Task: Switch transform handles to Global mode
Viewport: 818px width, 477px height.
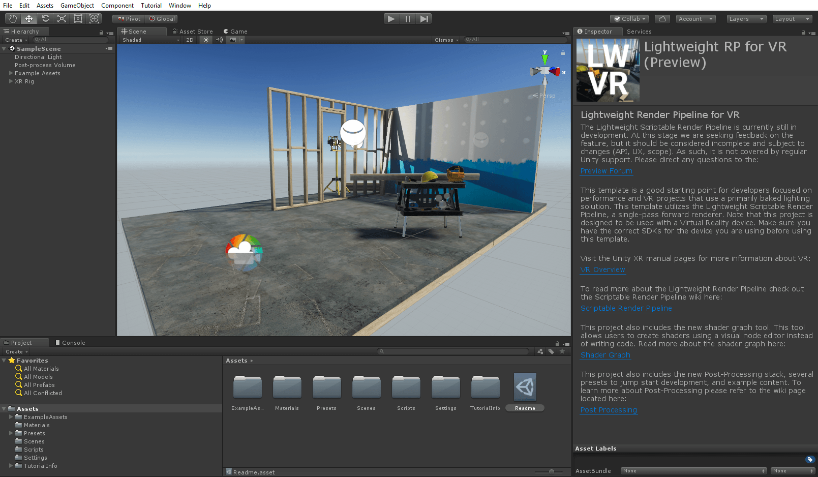Action: (161, 18)
